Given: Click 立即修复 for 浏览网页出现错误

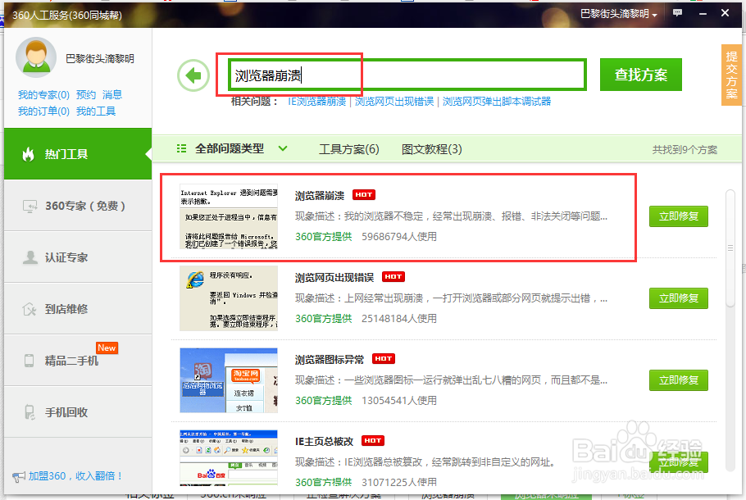Looking at the screenshot, I should coord(679,298).
